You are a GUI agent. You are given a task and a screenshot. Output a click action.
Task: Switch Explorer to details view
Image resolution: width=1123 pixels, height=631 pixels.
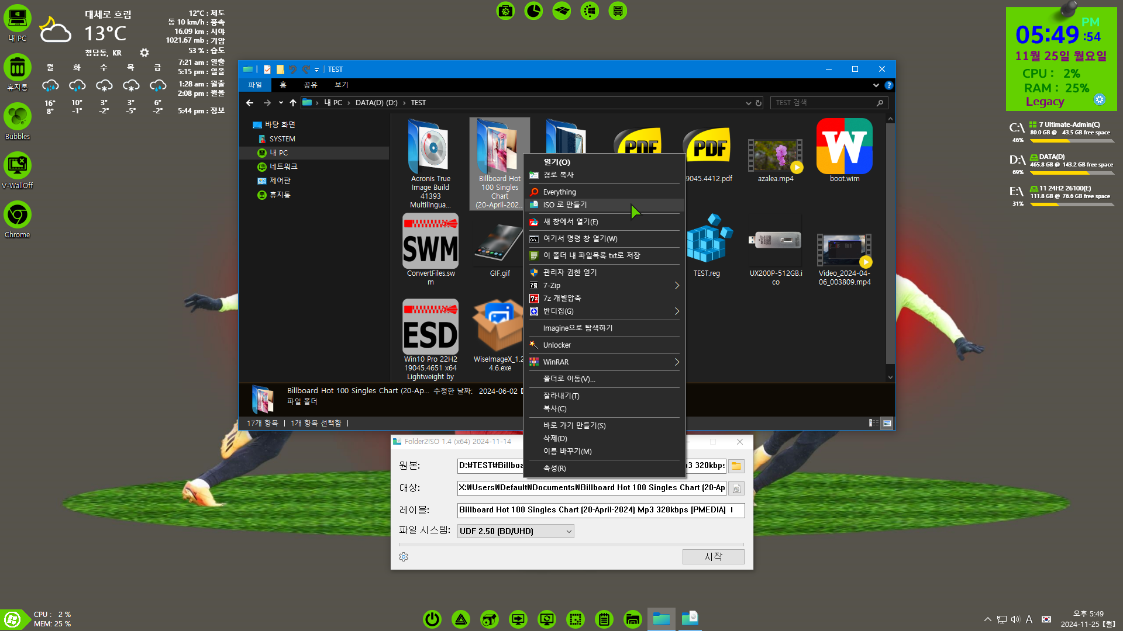[x=874, y=423]
